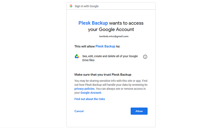Click the Google Drive icon
This screenshot has height=128, width=222.
pyautogui.click(x=77, y=56)
